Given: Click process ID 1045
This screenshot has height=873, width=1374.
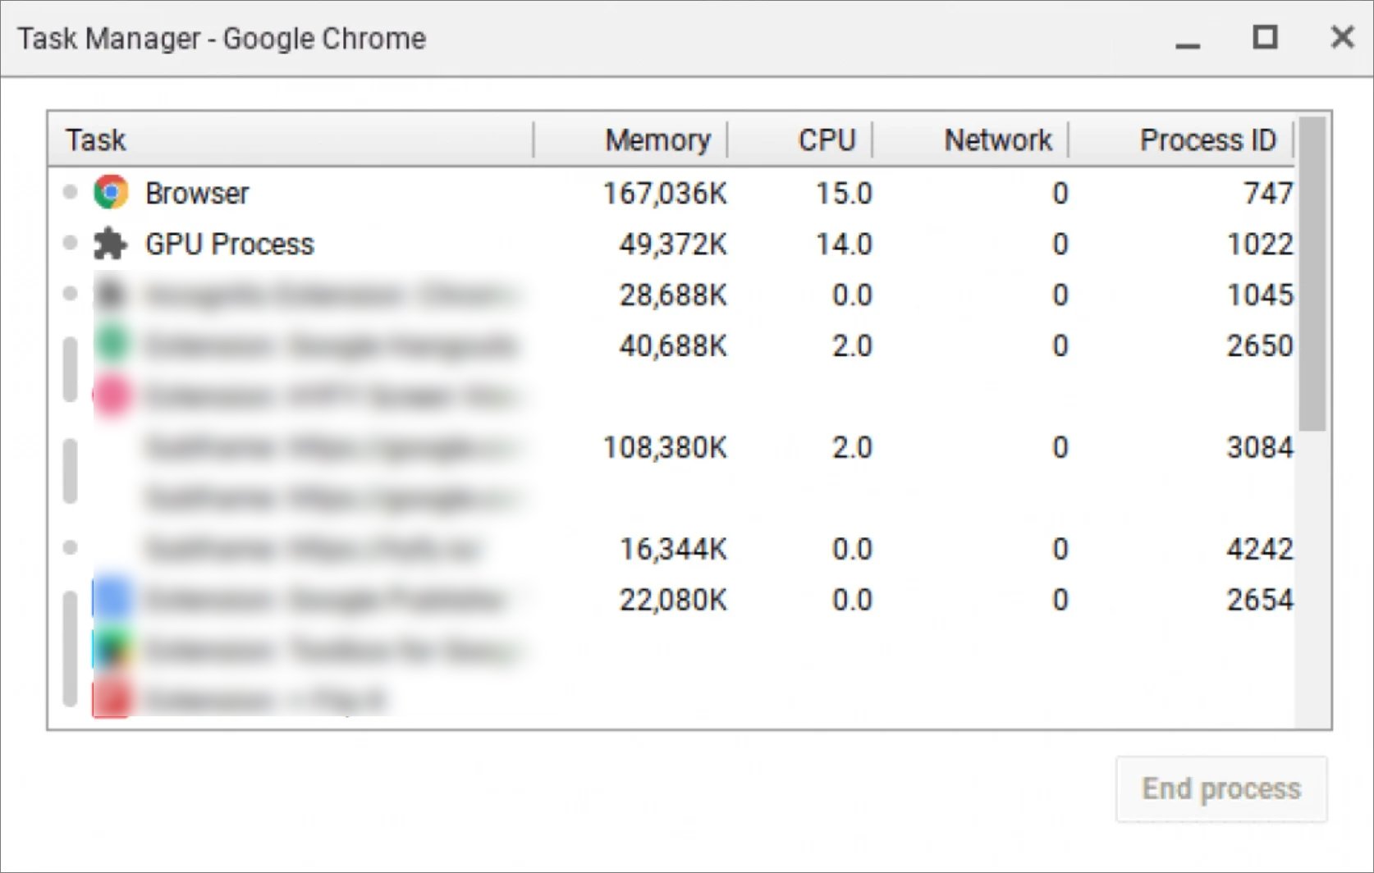Looking at the screenshot, I should (1260, 295).
